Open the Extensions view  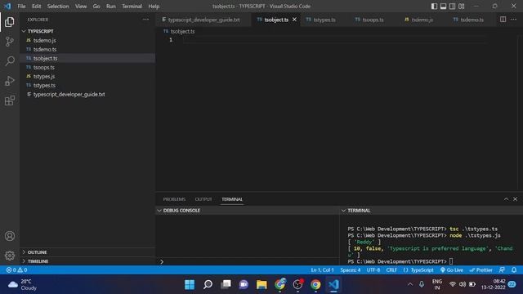(x=10, y=100)
